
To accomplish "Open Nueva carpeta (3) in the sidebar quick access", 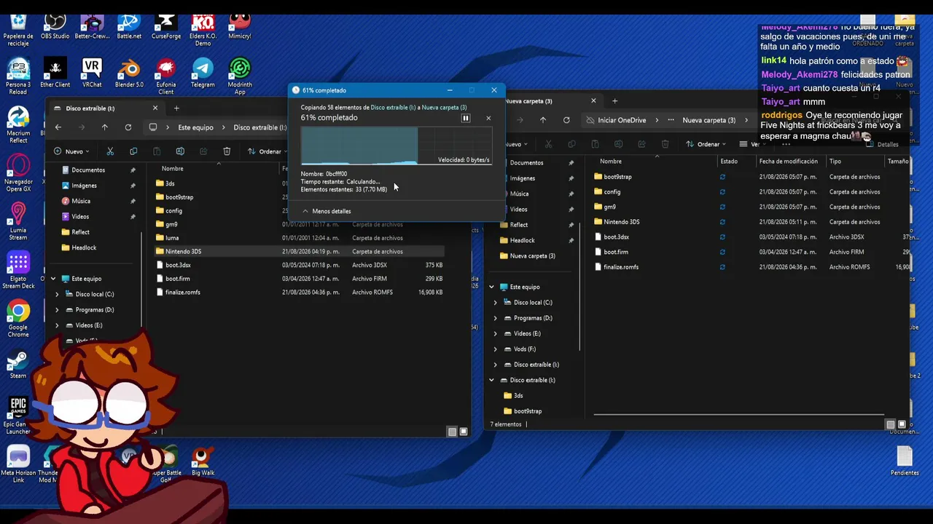I will pos(528,256).
